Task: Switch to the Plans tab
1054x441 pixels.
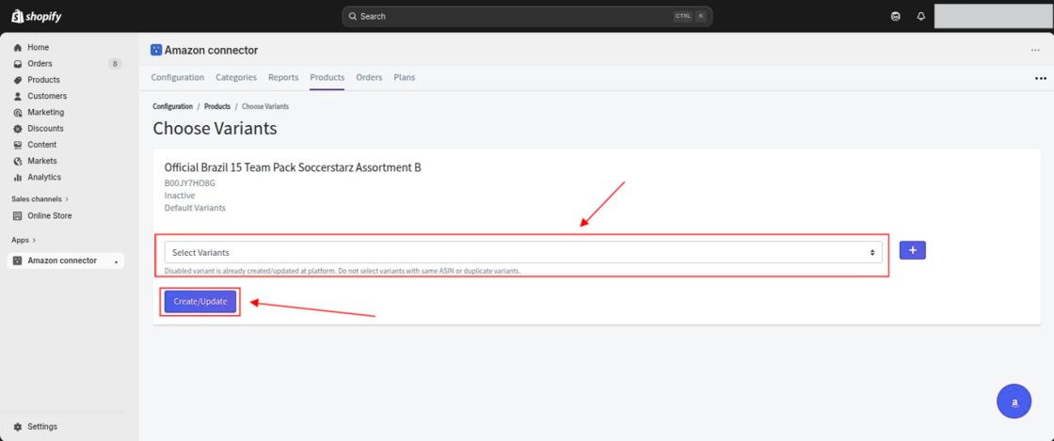Action: [404, 77]
